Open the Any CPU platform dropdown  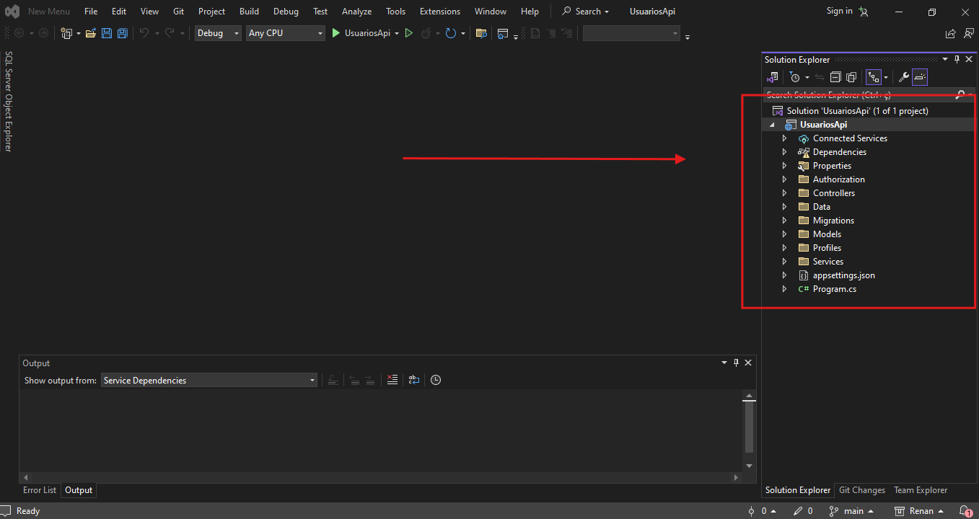[x=286, y=33]
